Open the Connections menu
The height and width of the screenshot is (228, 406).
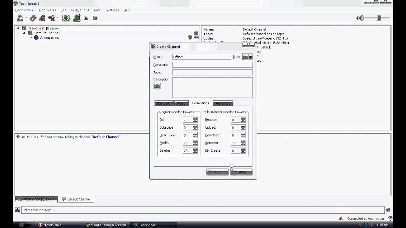[x=24, y=10]
